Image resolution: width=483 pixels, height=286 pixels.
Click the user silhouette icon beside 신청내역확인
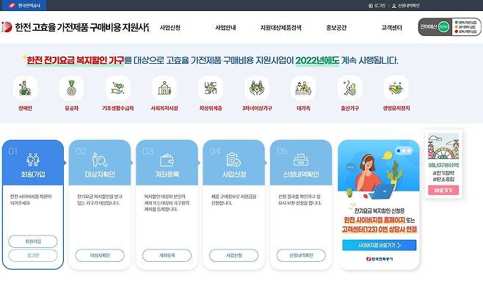[x=394, y=6]
